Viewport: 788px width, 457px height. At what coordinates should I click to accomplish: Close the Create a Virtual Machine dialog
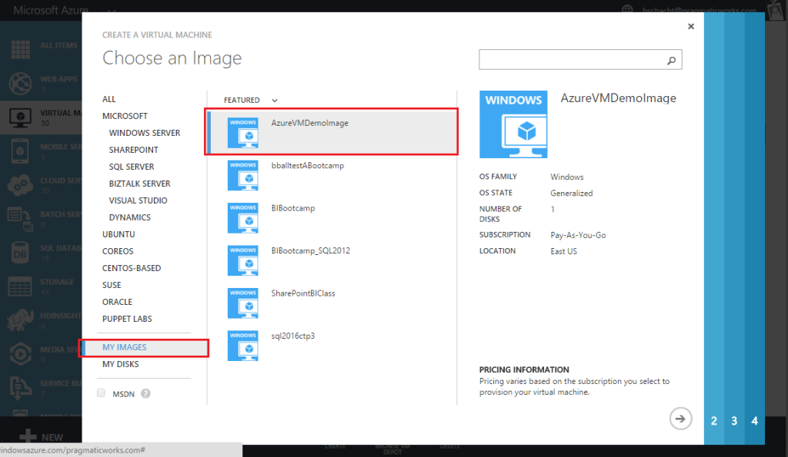pyautogui.click(x=691, y=27)
